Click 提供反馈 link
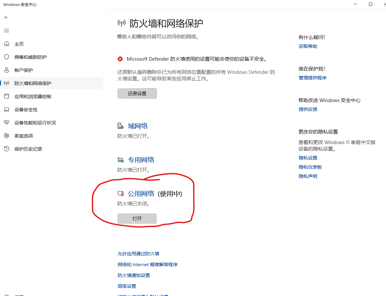The width and height of the screenshot is (386, 296). coord(308,109)
